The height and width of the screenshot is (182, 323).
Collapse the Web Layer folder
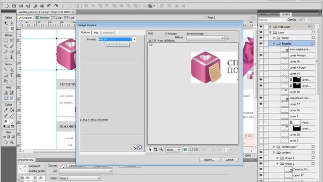click(x=271, y=27)
